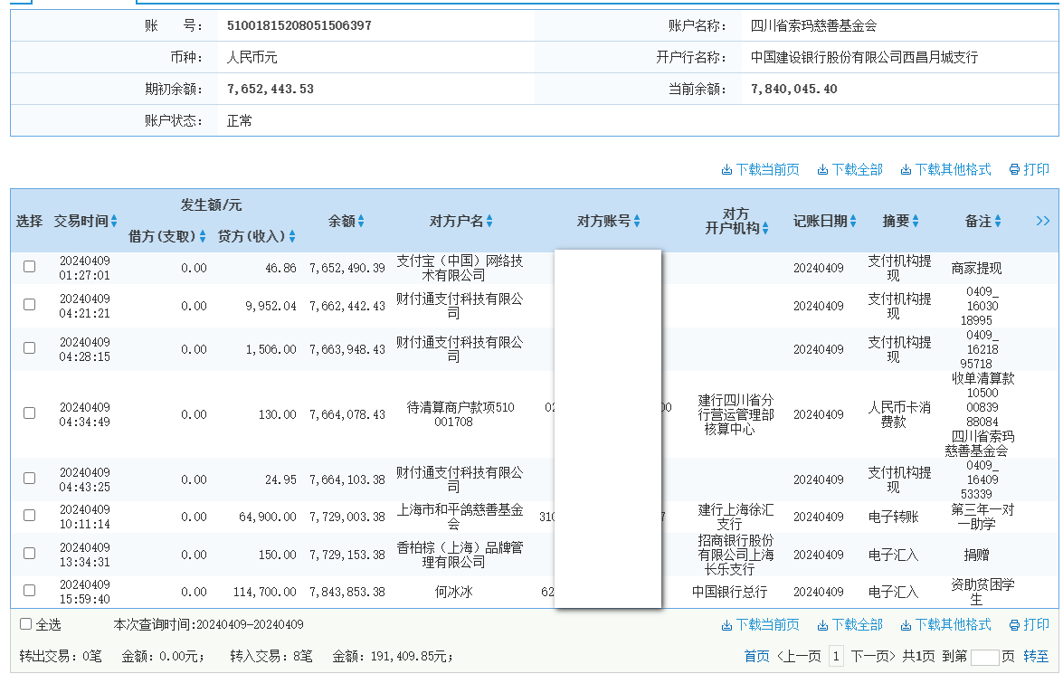Click account number 51001815208051506397
The image size is (1063, 674).
pos(299,25)
